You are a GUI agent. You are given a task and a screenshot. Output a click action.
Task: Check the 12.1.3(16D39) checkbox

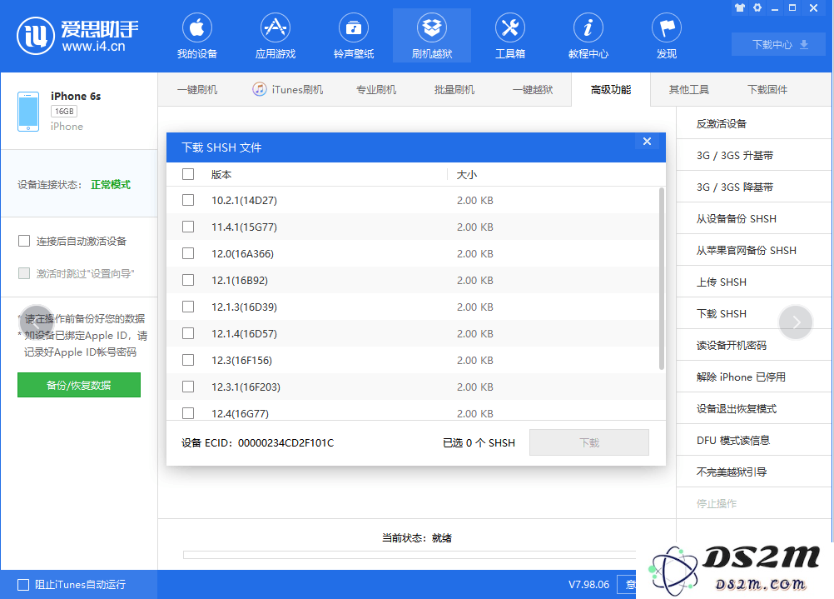pos(188,307)
